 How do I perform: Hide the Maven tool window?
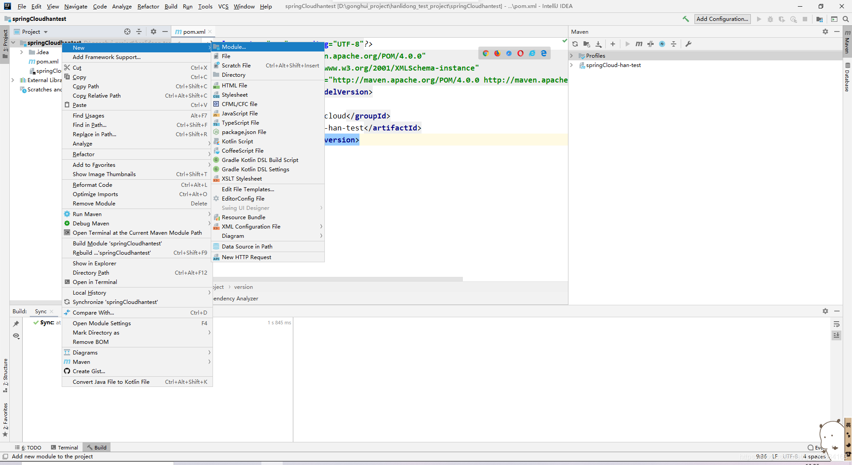837,32
